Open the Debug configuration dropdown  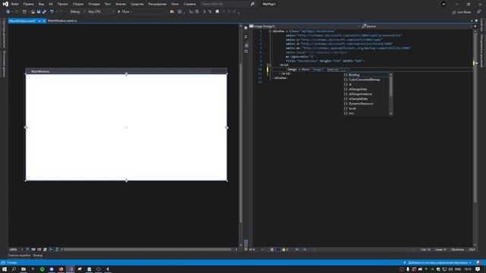pos(77,12)
